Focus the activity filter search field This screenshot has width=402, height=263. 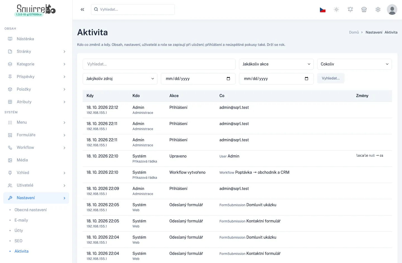(159, 64)
